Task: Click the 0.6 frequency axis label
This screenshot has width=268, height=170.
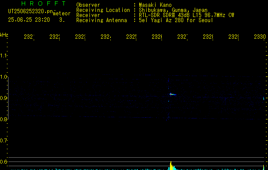Action: [x=3, y=161]
